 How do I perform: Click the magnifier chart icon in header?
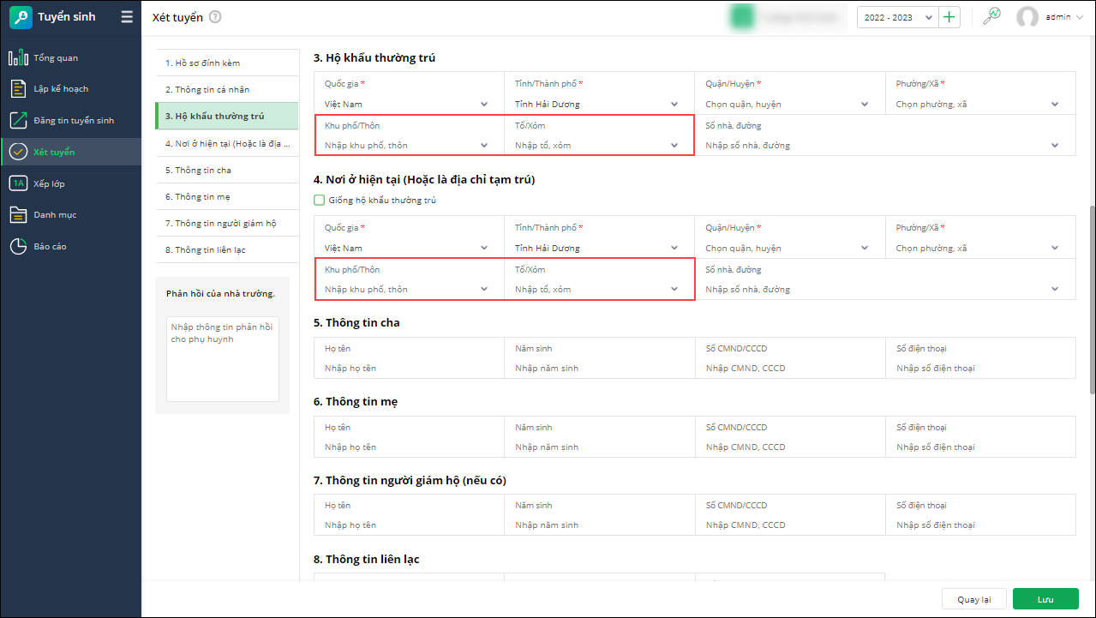click(991, 17)
